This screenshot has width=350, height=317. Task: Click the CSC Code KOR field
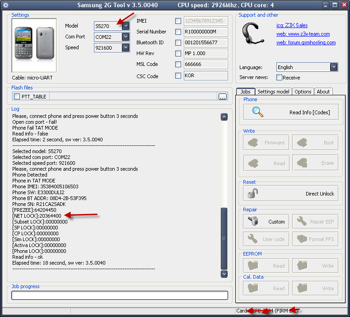click(205, 76)
